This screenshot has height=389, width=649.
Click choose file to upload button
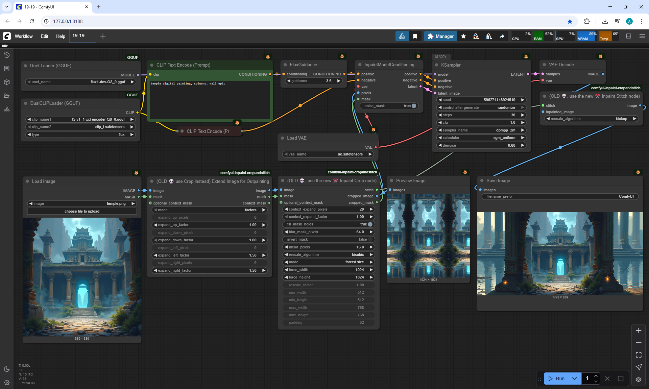coord(82,211)
